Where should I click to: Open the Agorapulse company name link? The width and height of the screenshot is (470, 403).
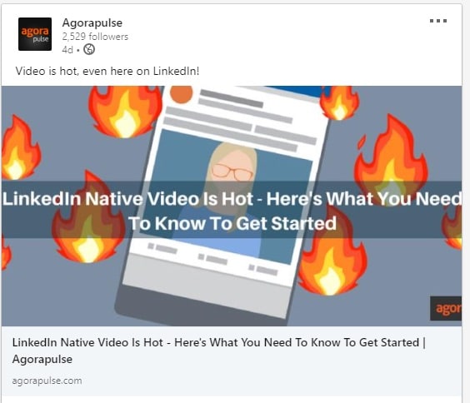92,22
